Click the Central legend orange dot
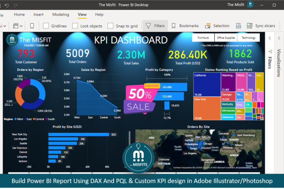The width and height of the screenshot is (284, 189). pos(34,119)
